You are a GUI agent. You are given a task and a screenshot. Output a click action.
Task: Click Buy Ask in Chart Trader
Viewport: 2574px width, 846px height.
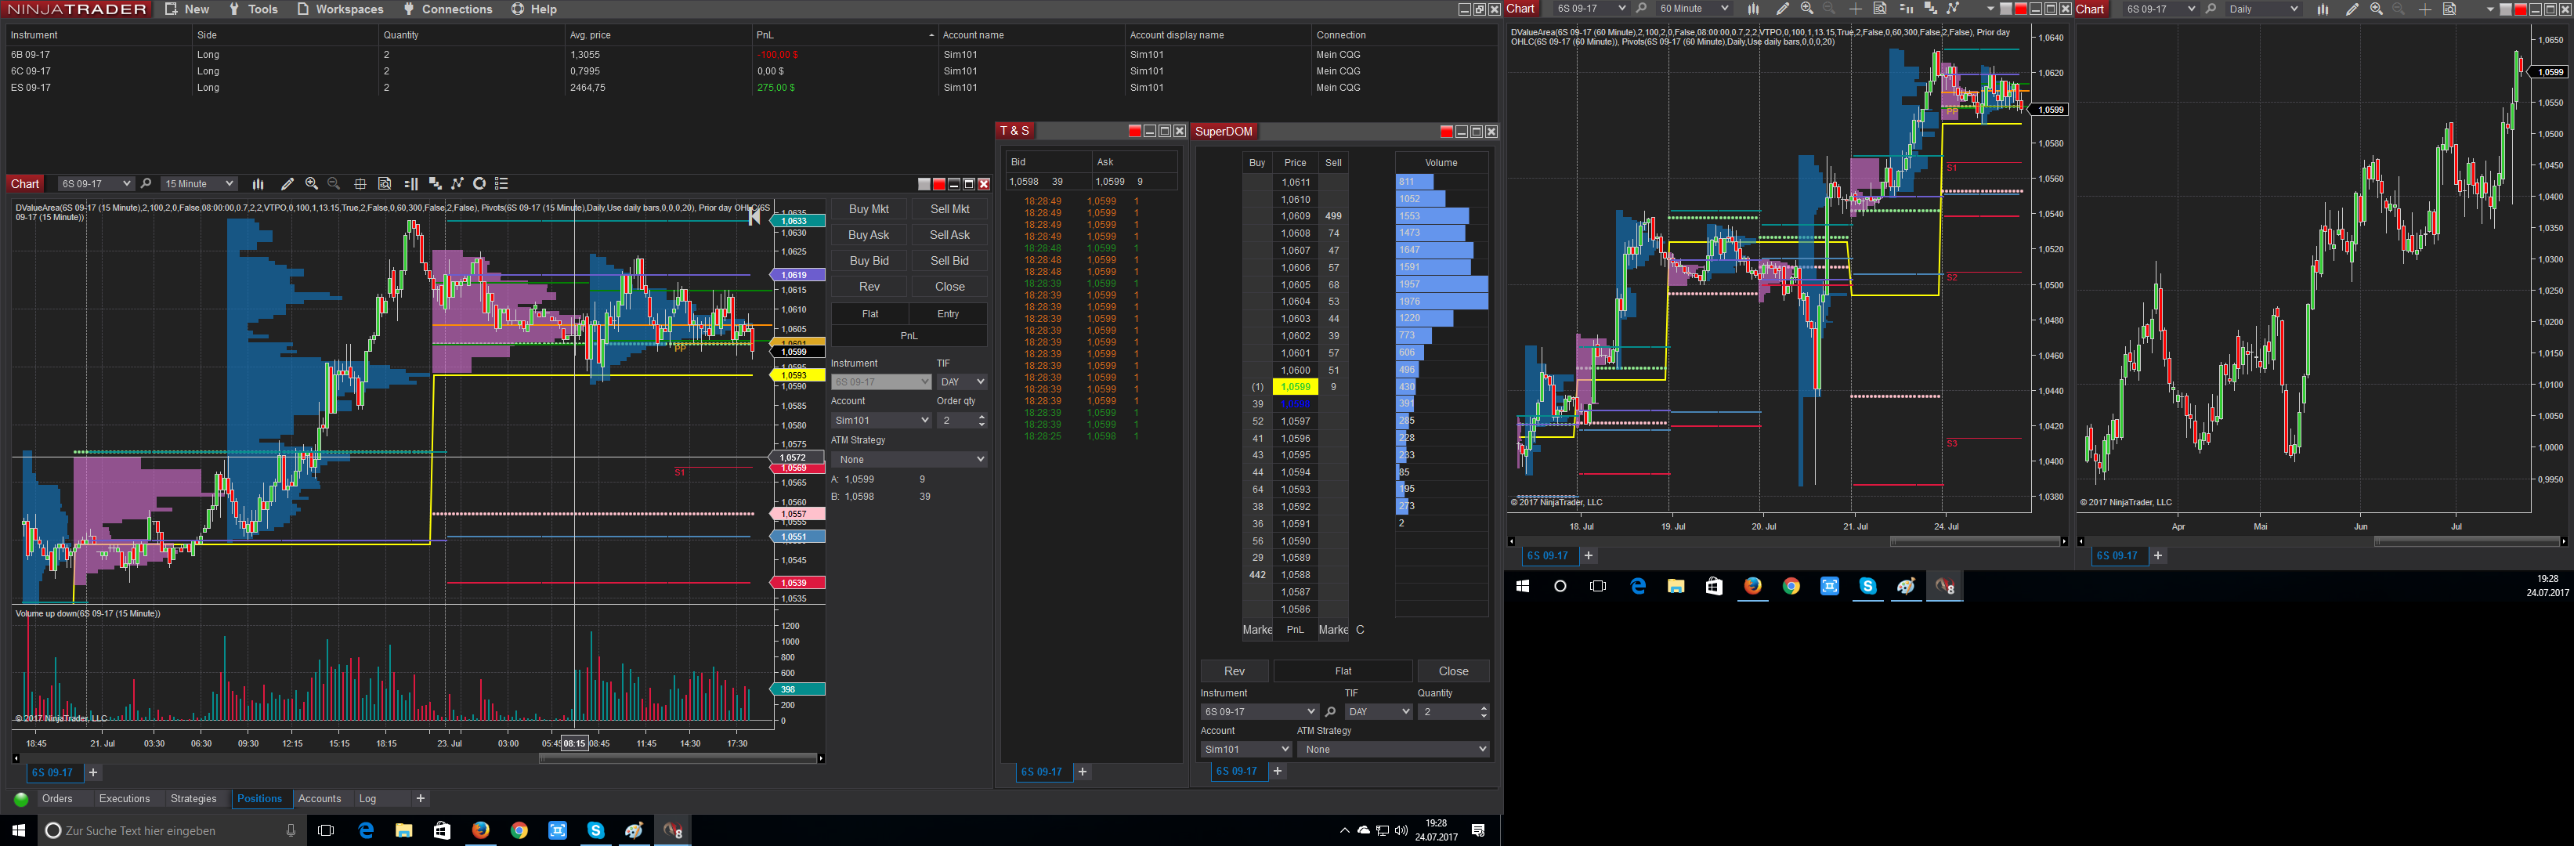pos(869,235)
